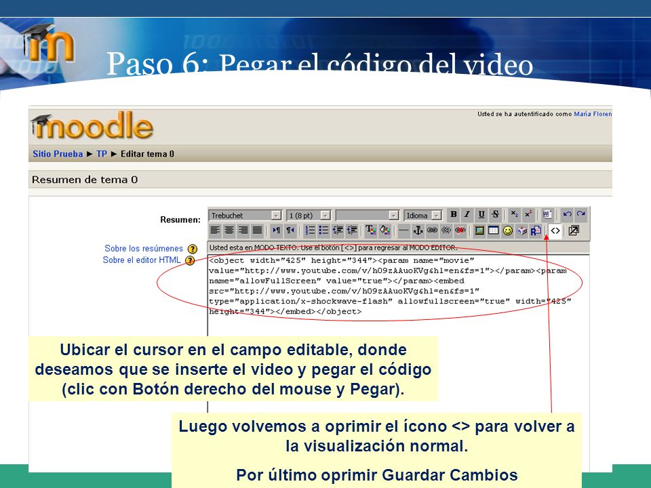Screen dimensions: 651x488
Task: Click the Moodle logo
Action: [x=92, y=125]
